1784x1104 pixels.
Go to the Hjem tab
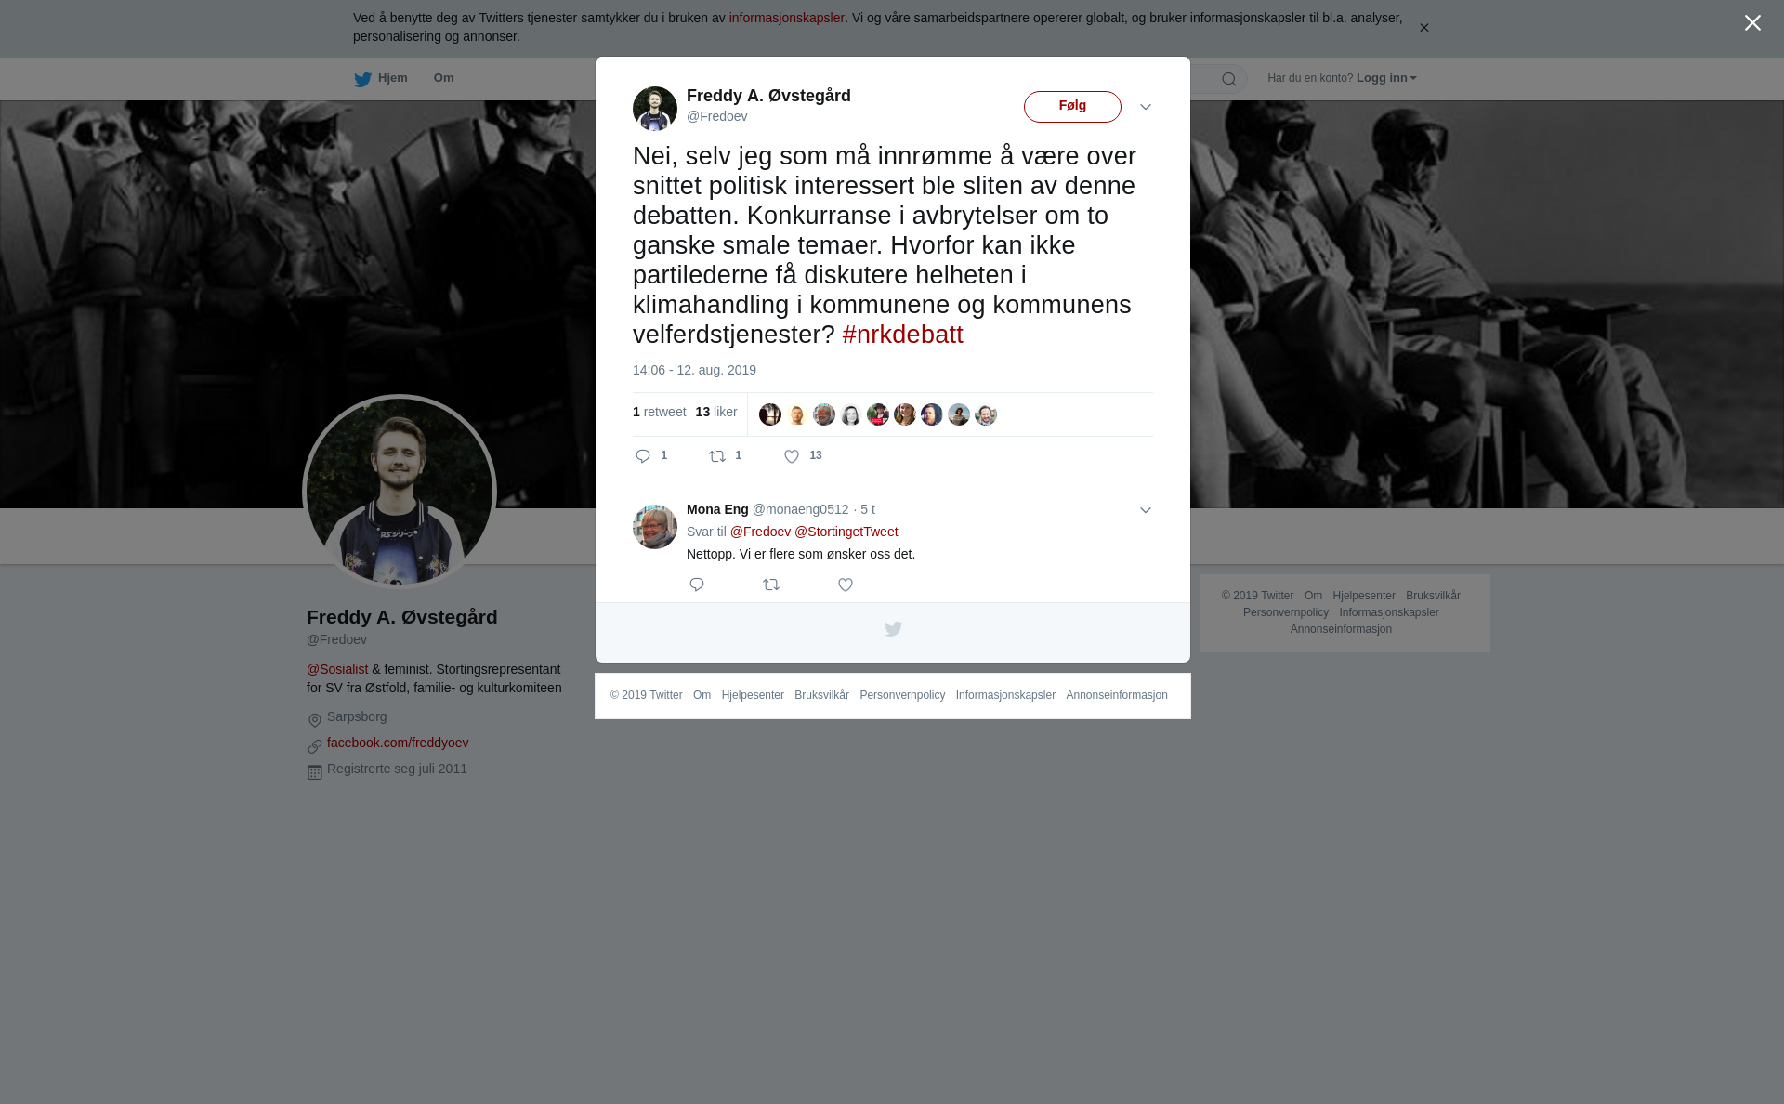(x=381, y=79)
